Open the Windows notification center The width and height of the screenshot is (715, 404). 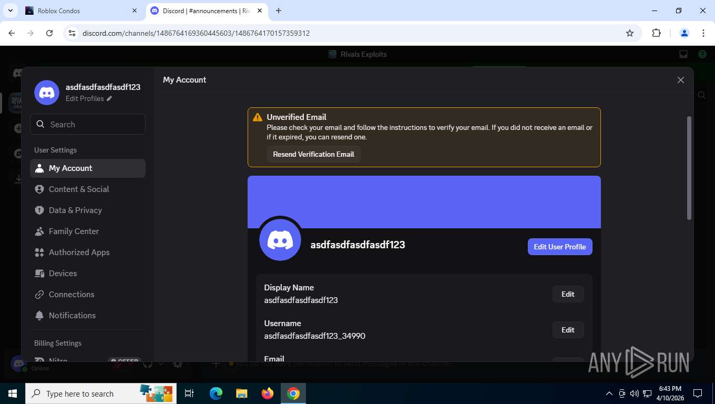(698, 393)
